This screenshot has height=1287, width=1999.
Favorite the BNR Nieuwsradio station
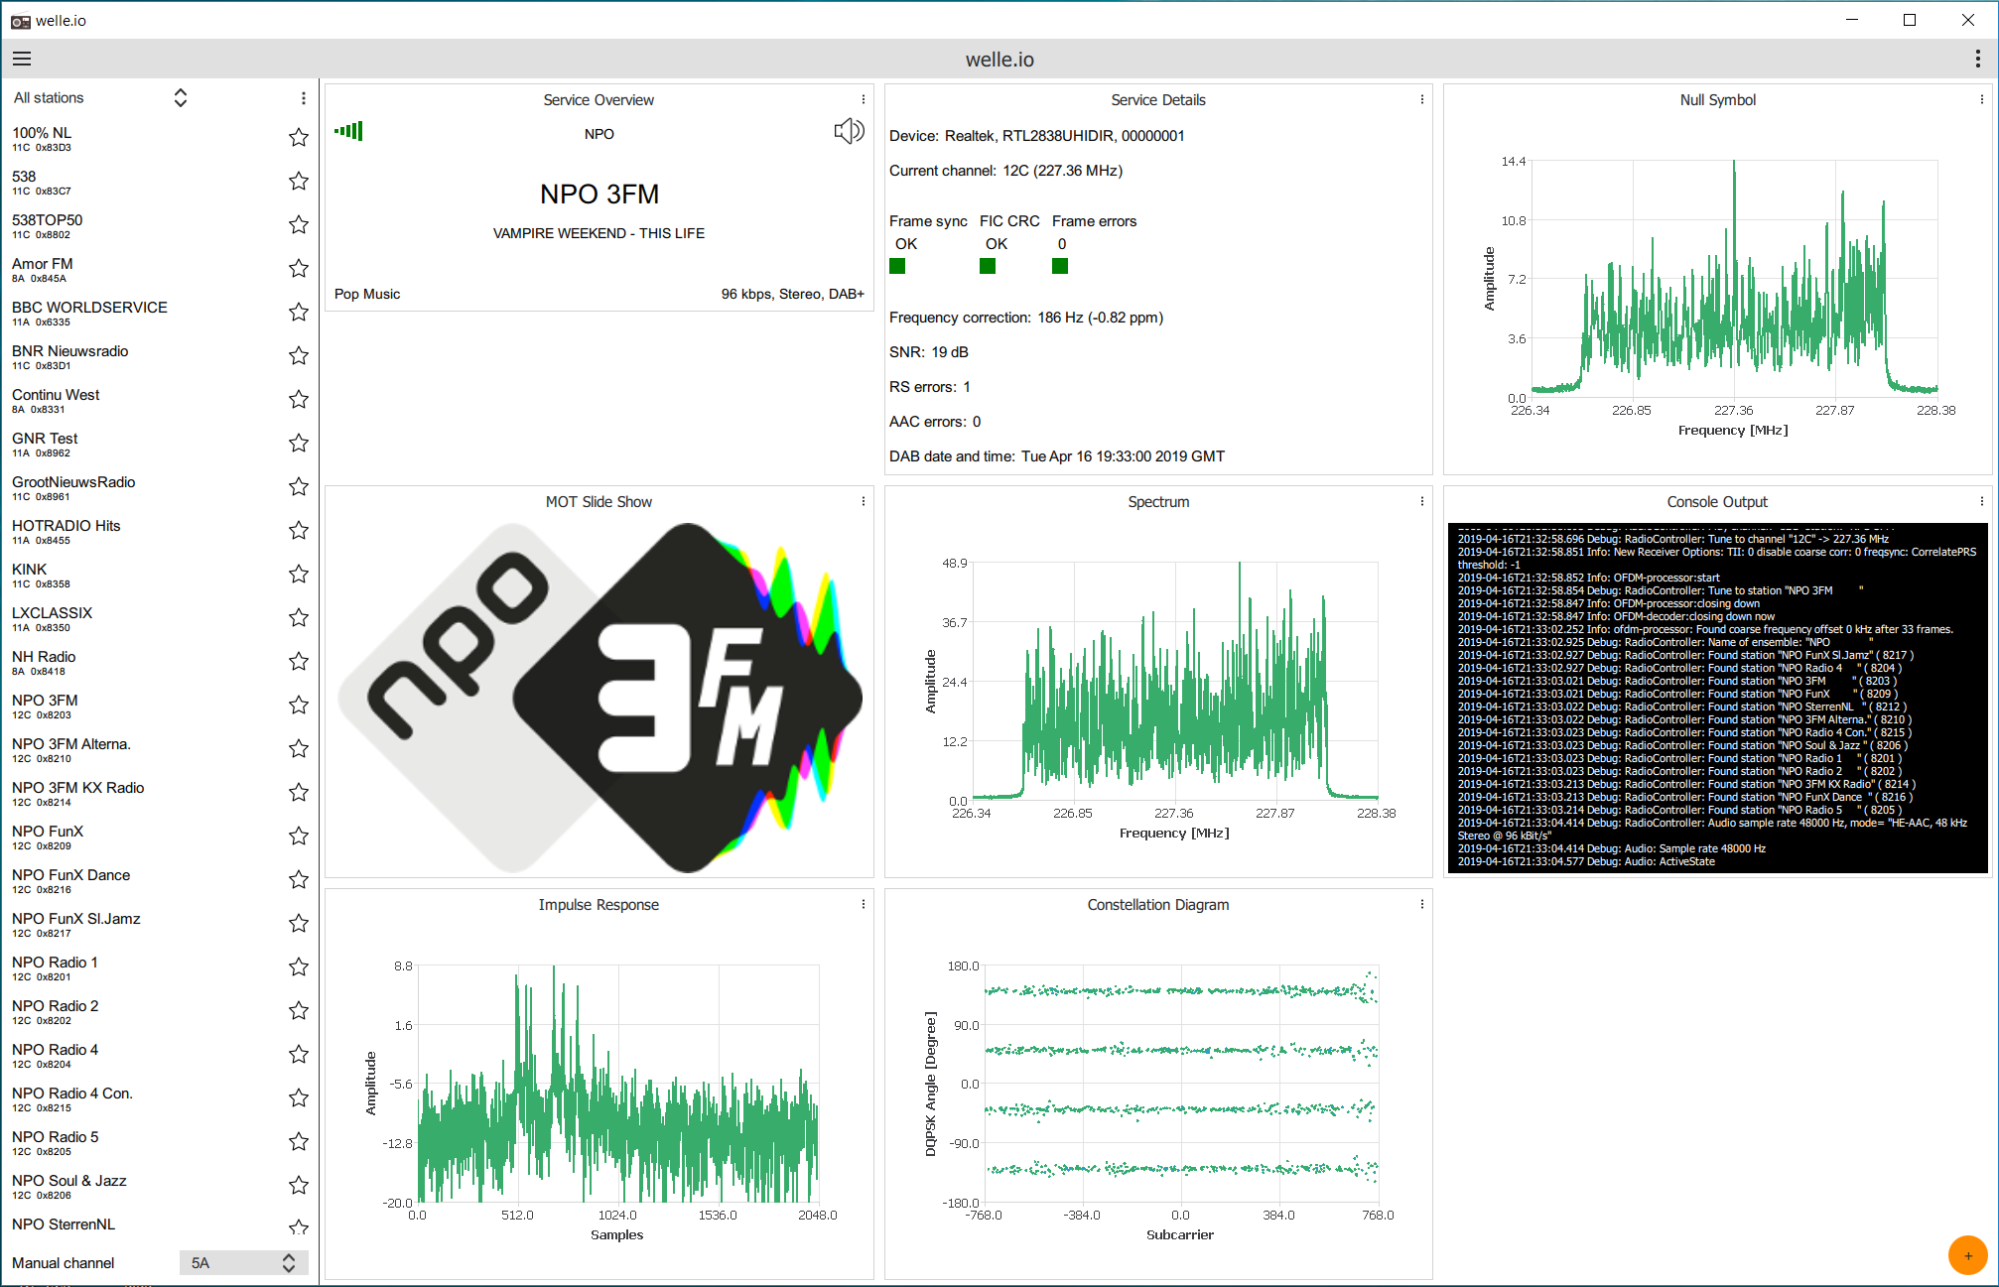pos(299,356)
